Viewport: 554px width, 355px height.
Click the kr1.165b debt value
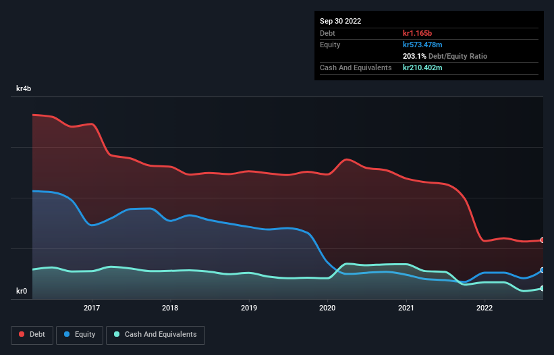pos(417,33)
